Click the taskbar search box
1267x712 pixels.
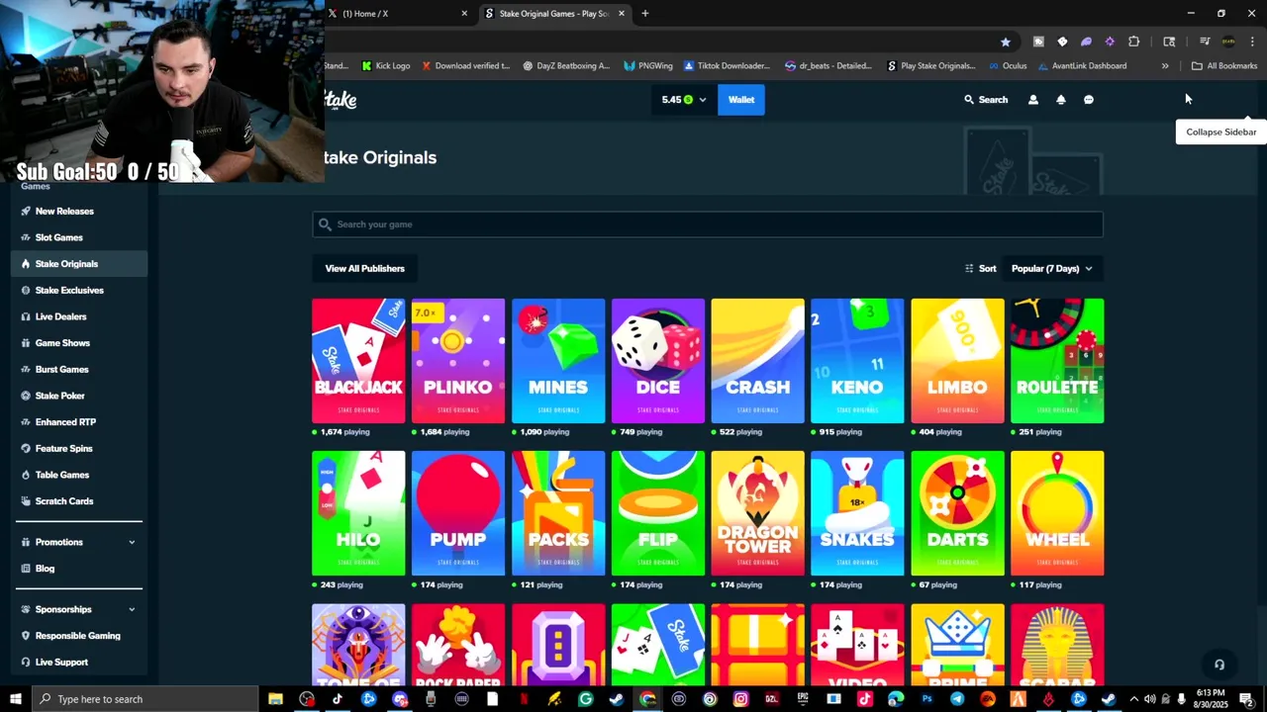[x=146, y=699]
